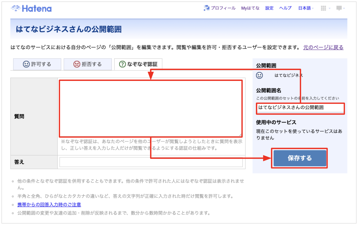358x225 pixels.
Task: Click the Hatena logo
Action: 31,9
